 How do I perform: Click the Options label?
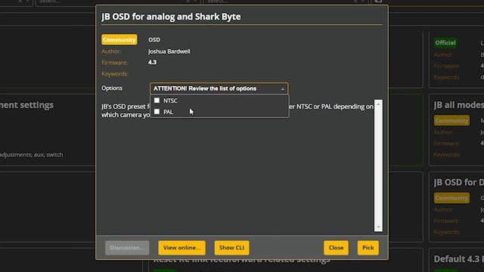coord(112,88)
